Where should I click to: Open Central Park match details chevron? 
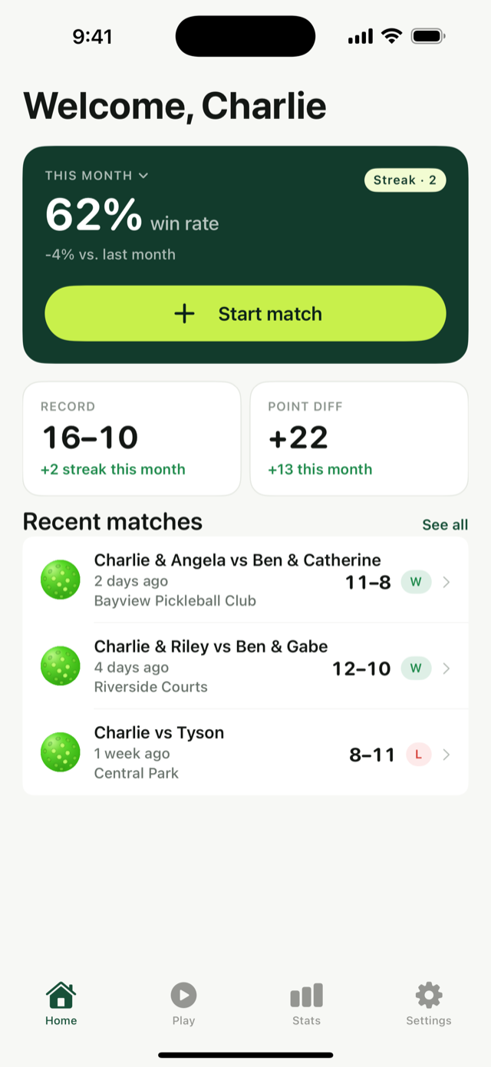447,754
